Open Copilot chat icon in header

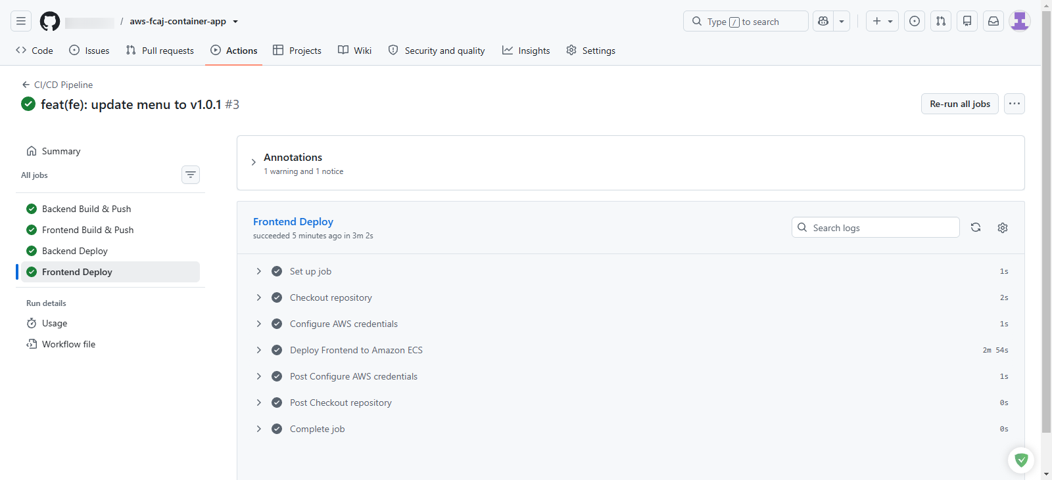(x=823, y=21)
